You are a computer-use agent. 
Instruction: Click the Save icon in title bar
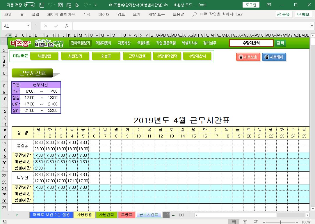pos(42,5)
